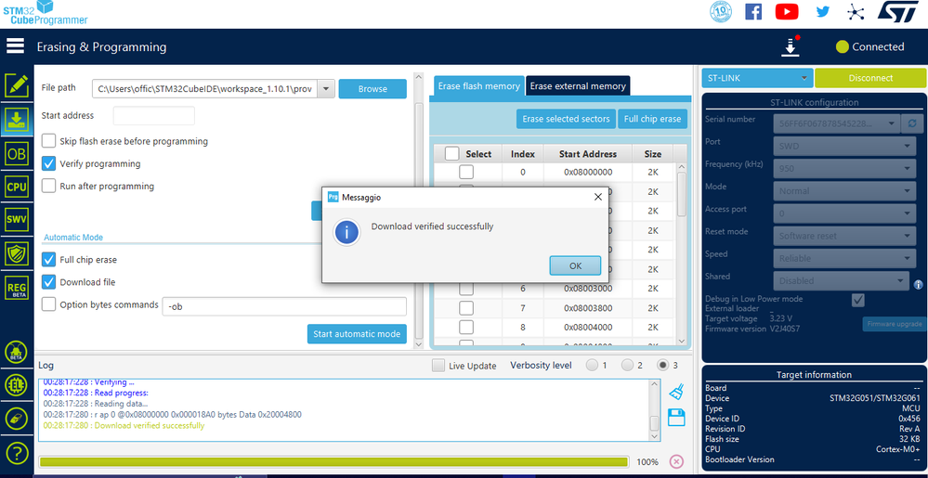Uncheck Full chip erase in Automatic Mode

[48, 260]
